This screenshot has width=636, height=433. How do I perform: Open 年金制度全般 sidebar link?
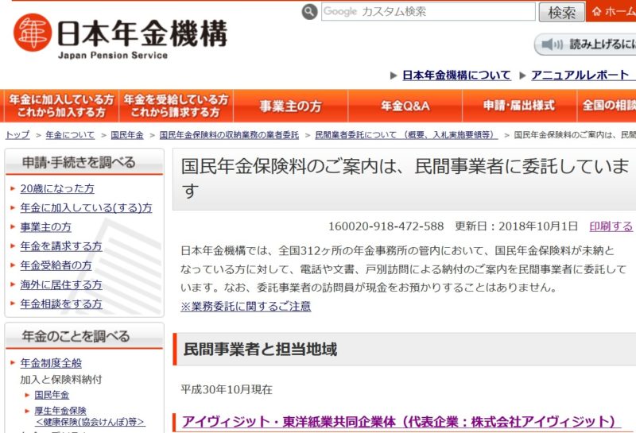(51, 363)
